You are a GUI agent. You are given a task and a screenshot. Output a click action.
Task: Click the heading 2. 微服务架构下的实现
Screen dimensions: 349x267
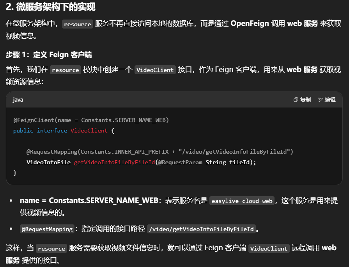point(51,7)
